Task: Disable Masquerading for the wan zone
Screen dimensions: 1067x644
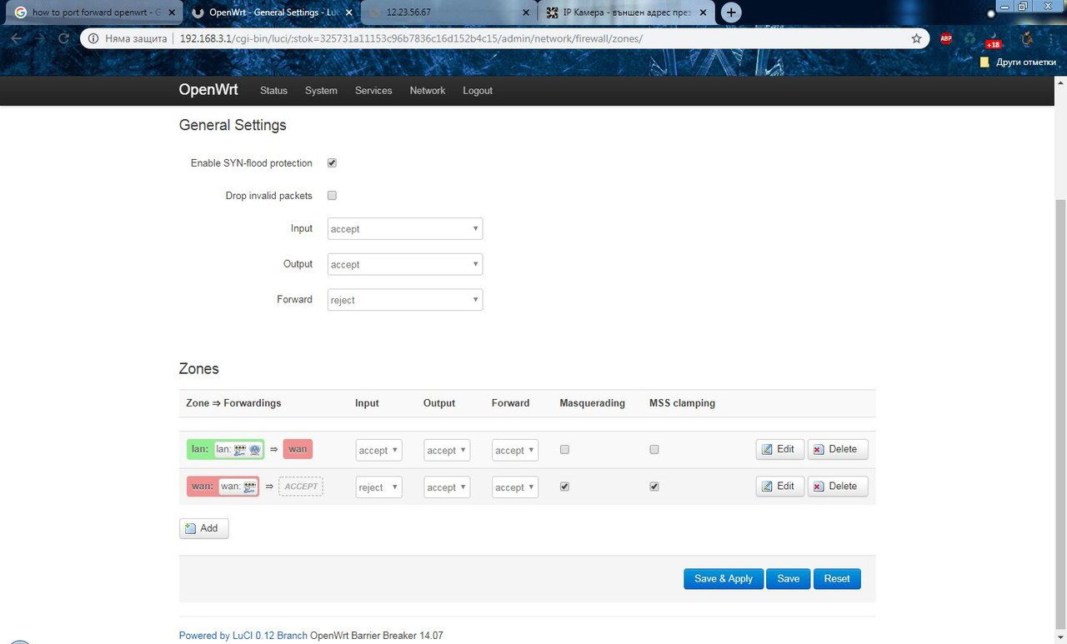Action: tap(564, 487)
